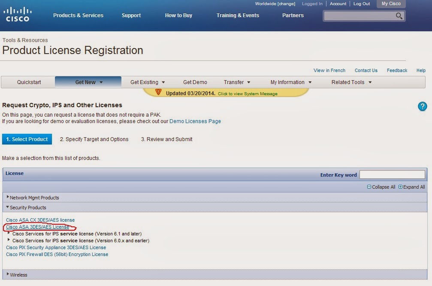The height and width of the screenshot is (286, 432).
Task: Click the Help link
Action: (x=421, y=70)
